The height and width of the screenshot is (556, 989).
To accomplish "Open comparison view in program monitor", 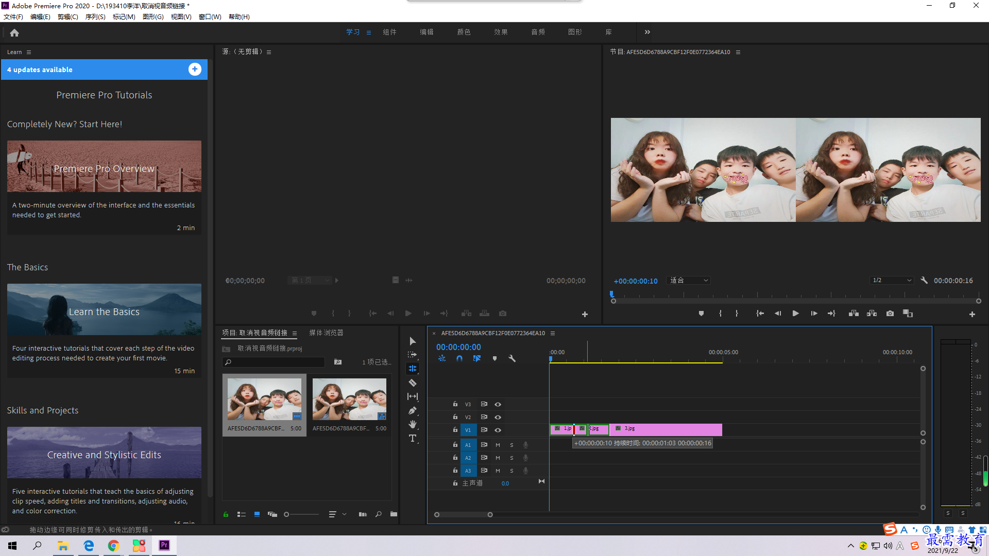I will (908, 314).
